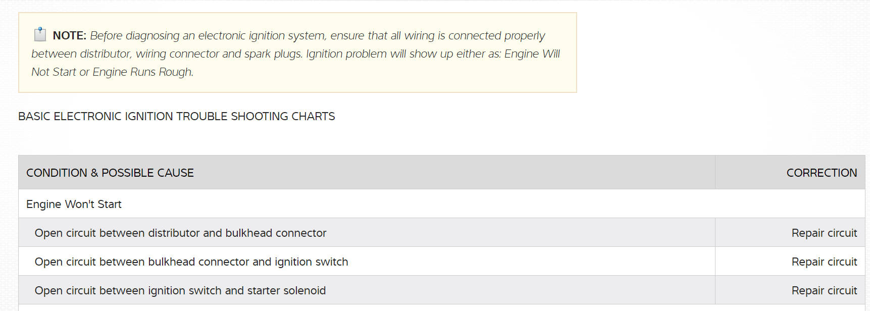Click the "ensure that all wiring is connected properly" phrase
The height and width of the screenshot is (311, 870).
click(438, 36)
